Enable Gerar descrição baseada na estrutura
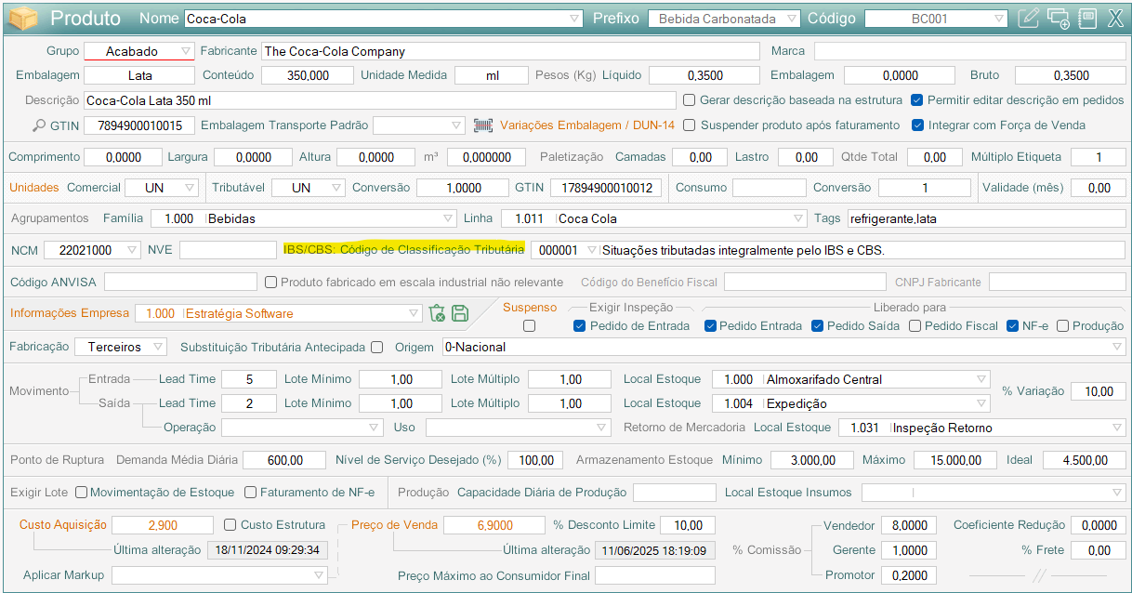Image resolution: width=1132 pixels, height=593 pixels. tap(690, 100)
